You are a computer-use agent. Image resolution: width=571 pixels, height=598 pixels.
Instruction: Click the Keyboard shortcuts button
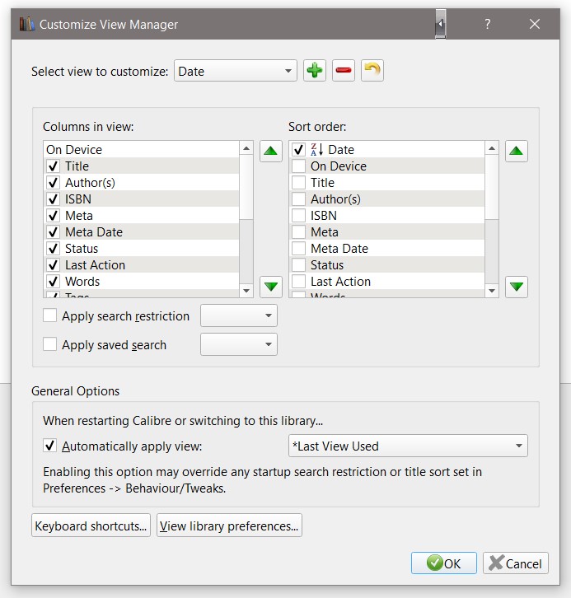pyautogui.click(x=91, y=526)
